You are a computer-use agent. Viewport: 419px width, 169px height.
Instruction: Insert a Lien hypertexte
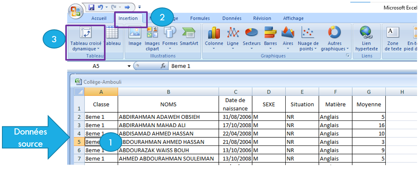366,39
